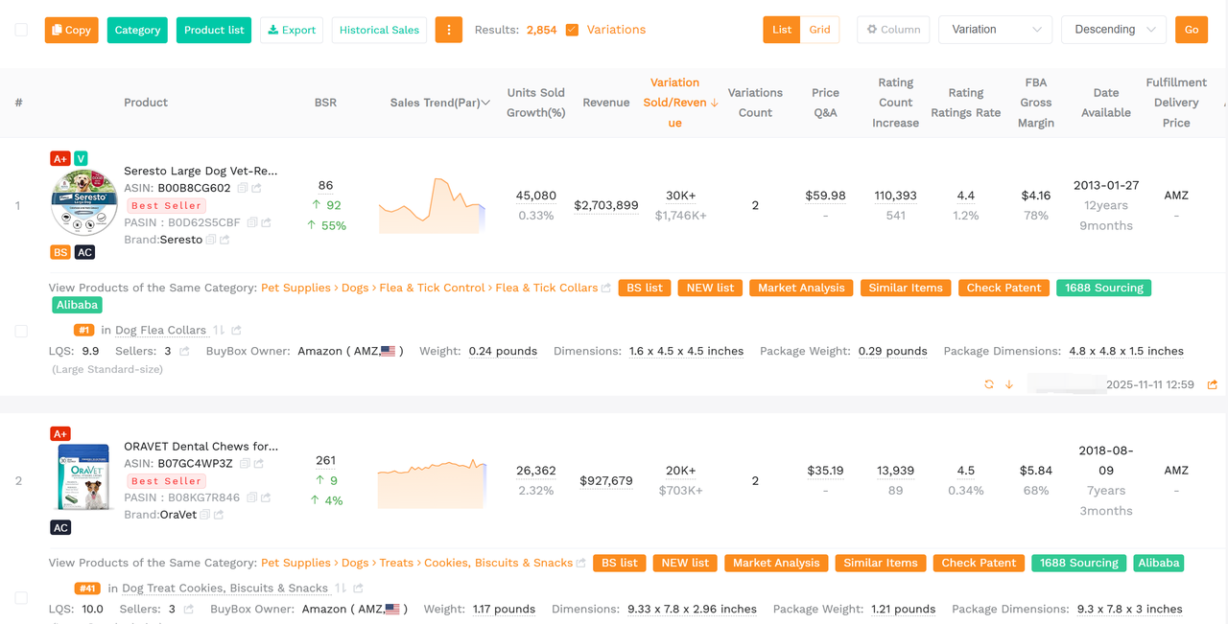
Task: Click the three-dot more options icon
Action: [x=448, y=30]
